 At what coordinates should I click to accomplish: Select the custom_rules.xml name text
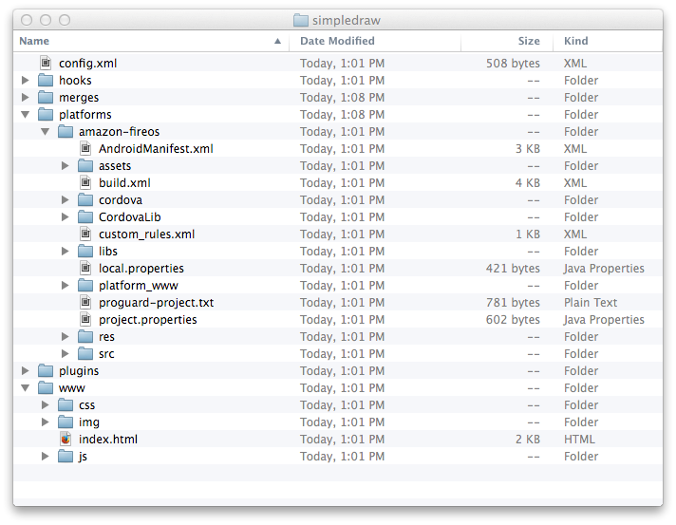[x=146, y=234]
